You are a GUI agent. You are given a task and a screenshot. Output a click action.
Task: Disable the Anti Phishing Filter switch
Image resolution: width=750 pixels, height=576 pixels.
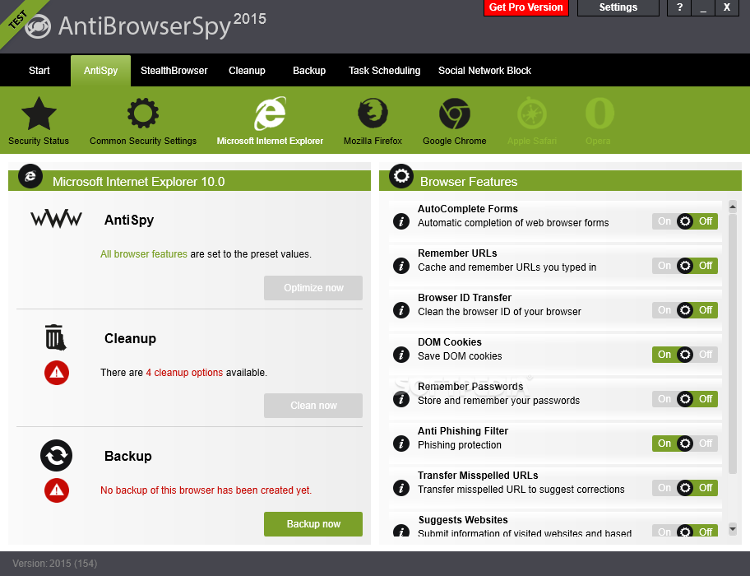coord(685,444)
